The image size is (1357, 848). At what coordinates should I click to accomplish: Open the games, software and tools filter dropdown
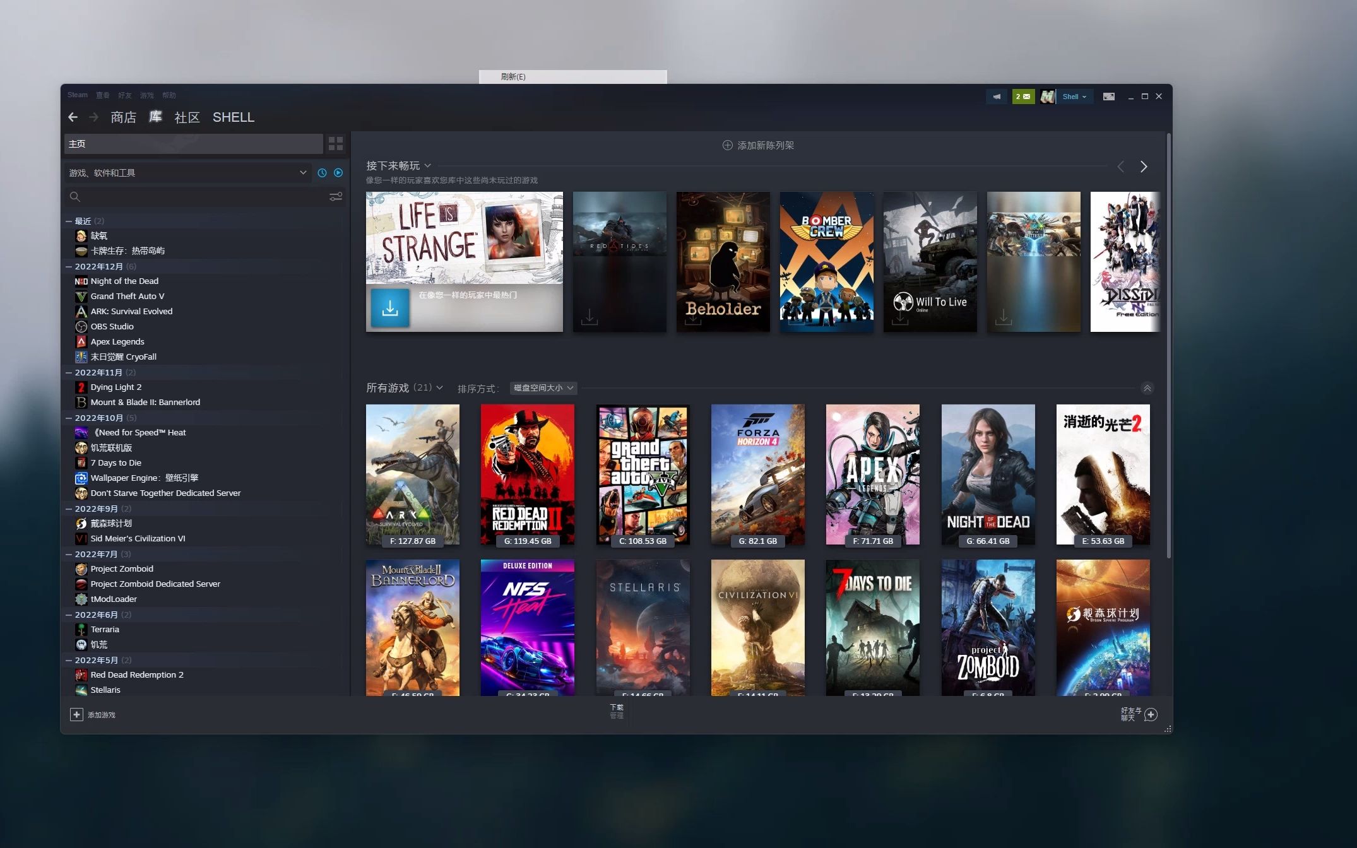coord(187,173)
